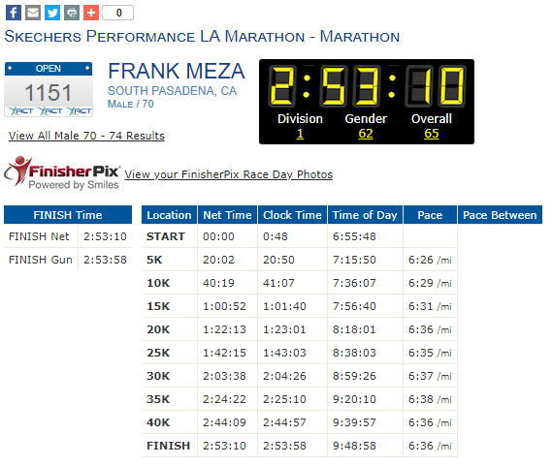The image size is (552, 466).
Task: Share on Twitter using the bird icon
Action: coord(52,13)
